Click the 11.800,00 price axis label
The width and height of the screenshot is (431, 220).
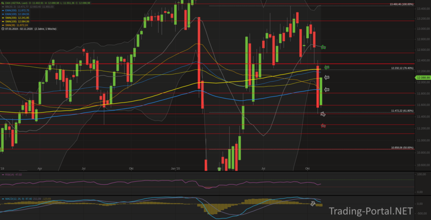coord(423,94)
